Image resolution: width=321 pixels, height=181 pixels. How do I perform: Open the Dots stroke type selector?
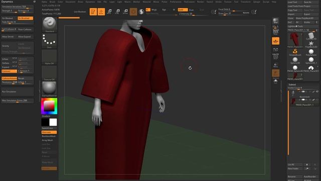click(x=49, y=41)
